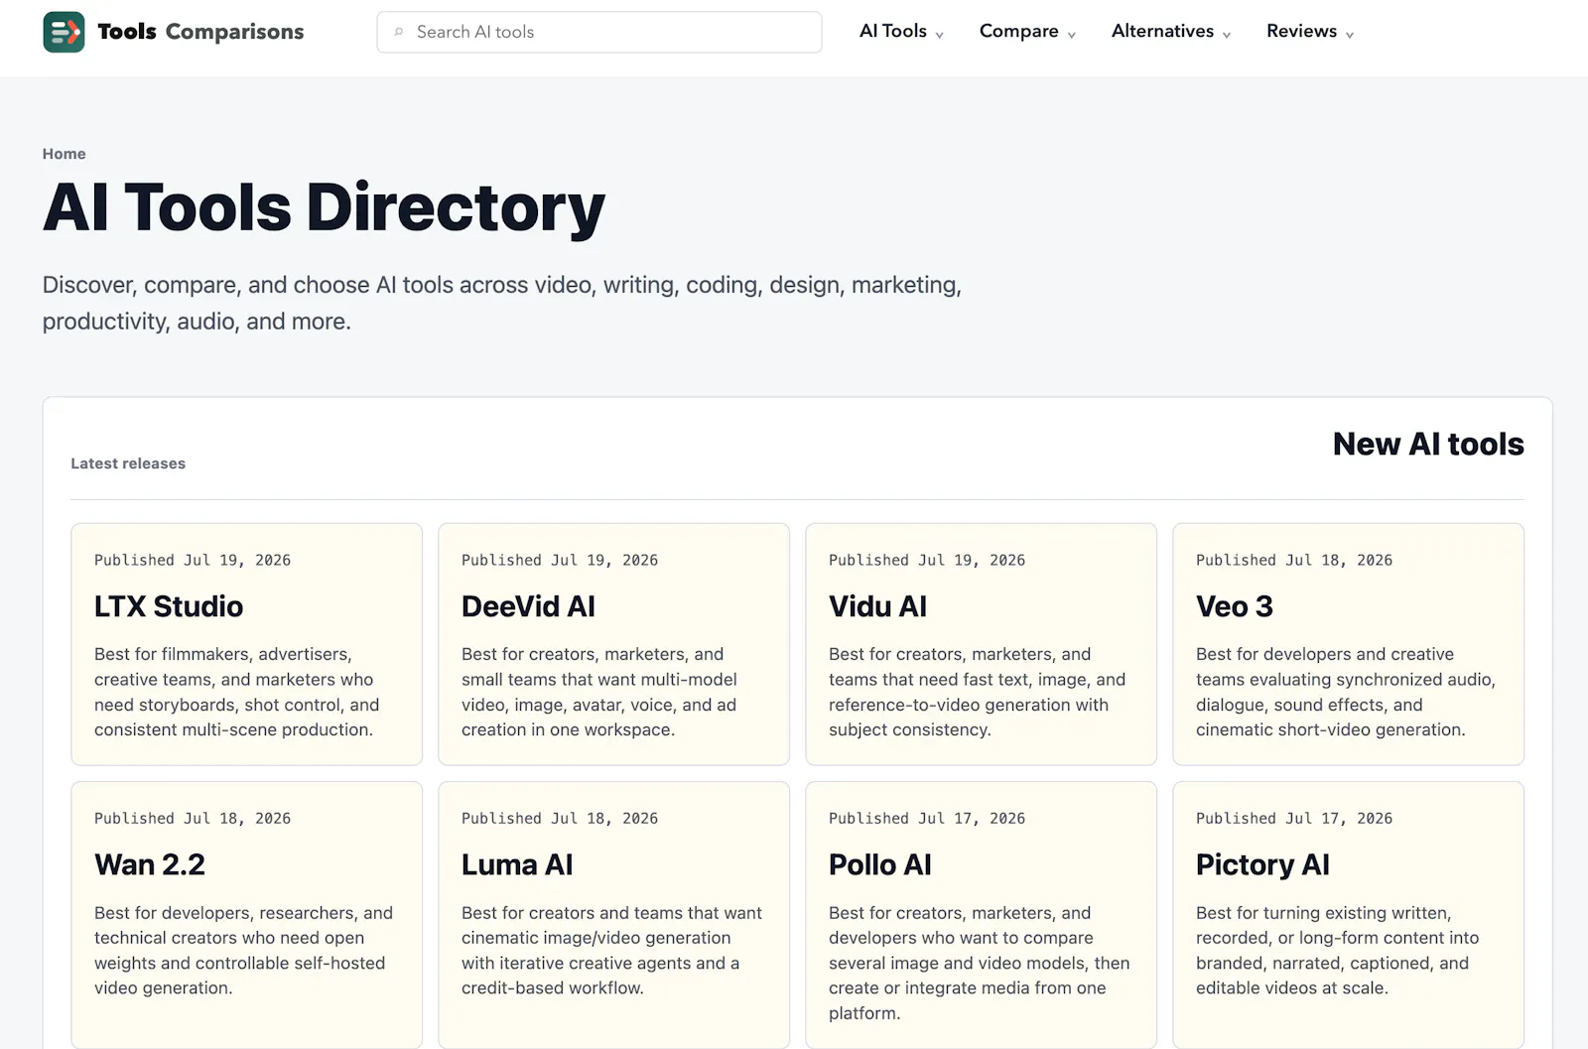
Task: Click the Pollo AI description text
Action: click(x=980, y=963)
